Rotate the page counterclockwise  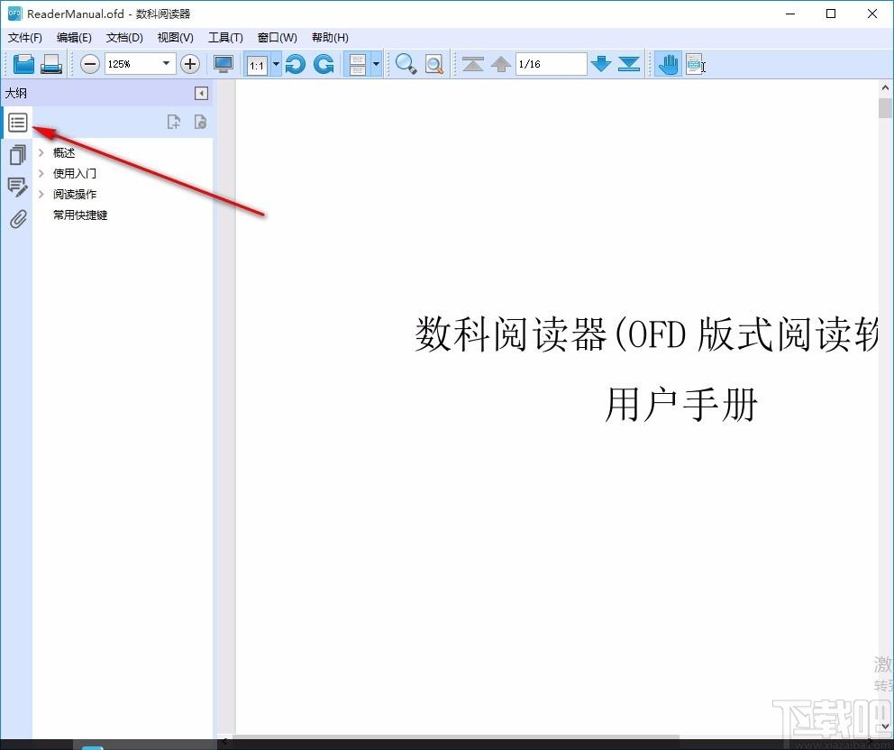coord(295,64)
